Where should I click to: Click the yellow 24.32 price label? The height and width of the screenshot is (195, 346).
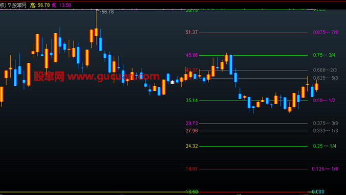192,146
